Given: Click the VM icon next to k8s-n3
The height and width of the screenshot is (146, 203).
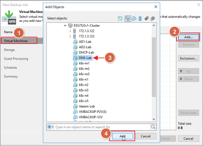Looking at the screenshot, I should pyautogui.click(x=75, y=90).
